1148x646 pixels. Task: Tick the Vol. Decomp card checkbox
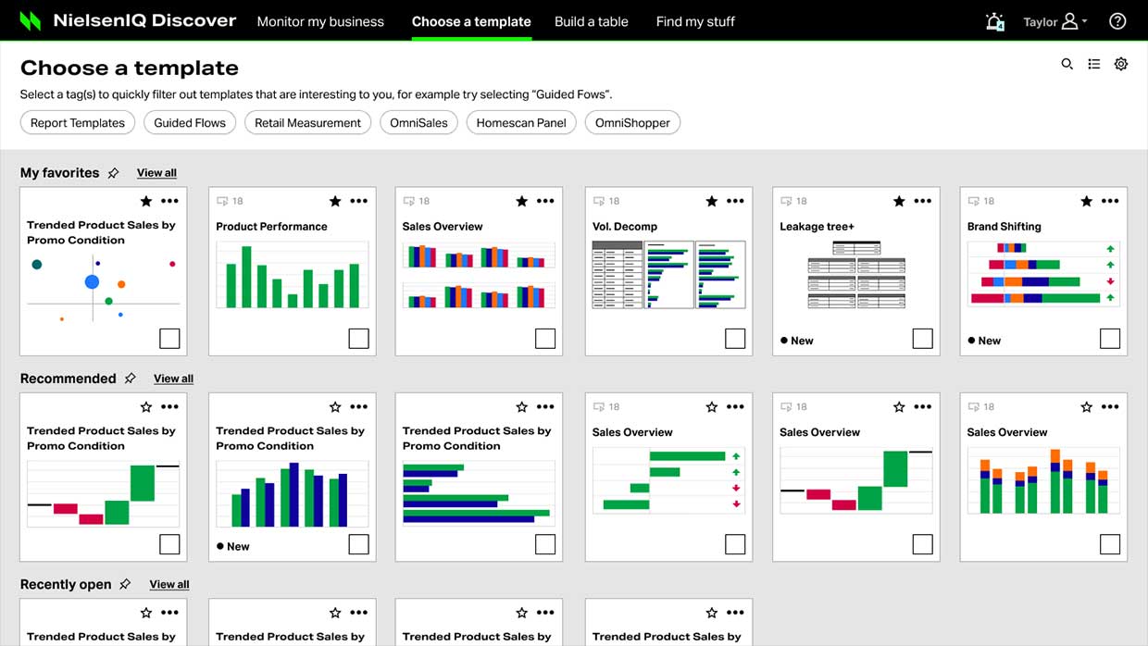click(x=734, y=339)
